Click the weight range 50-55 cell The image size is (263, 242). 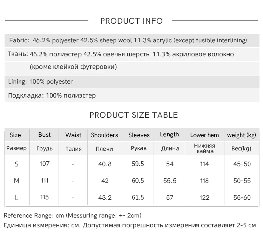pyautogui.click(x=242, y=181)
